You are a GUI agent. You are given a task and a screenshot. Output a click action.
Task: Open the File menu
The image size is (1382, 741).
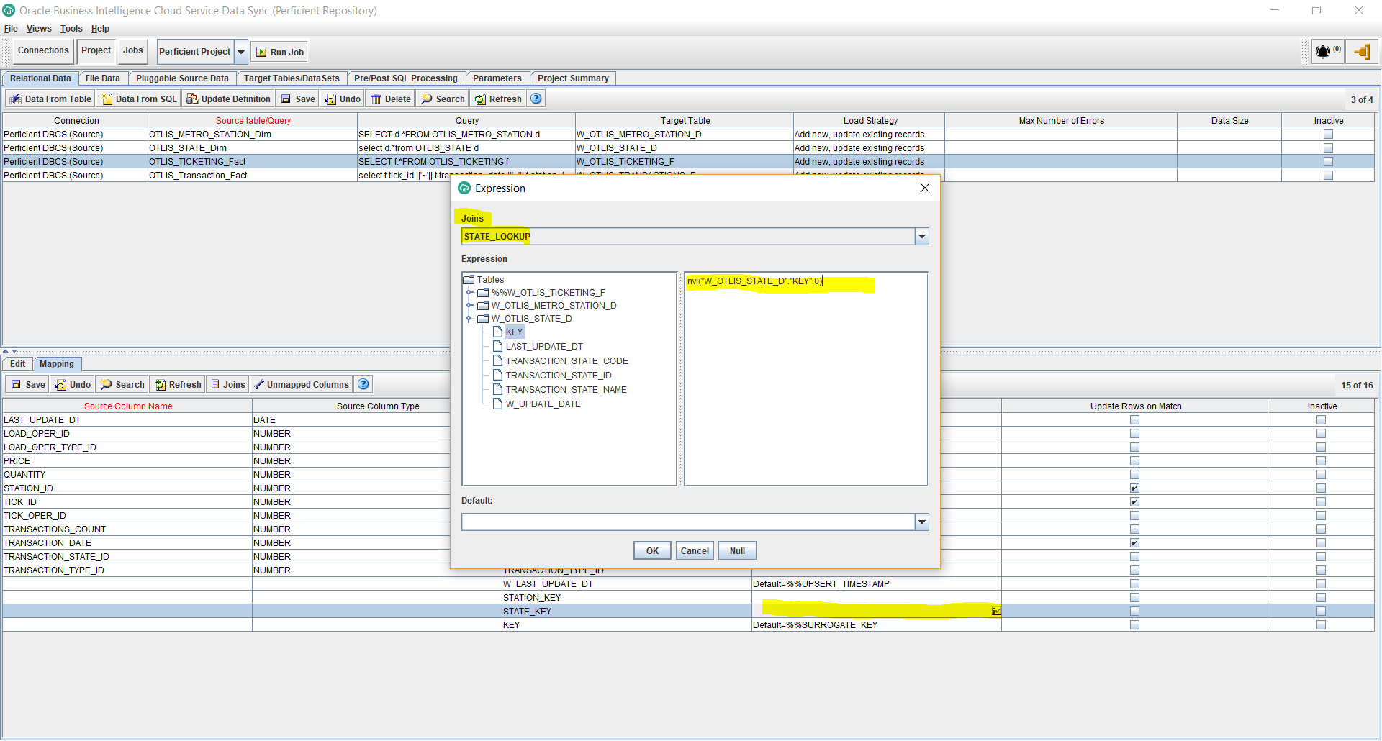[x=11, y=29]
